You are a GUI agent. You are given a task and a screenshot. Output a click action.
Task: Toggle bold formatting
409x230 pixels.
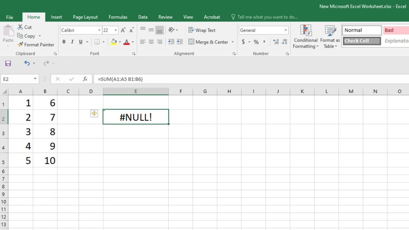pos(64,42)
